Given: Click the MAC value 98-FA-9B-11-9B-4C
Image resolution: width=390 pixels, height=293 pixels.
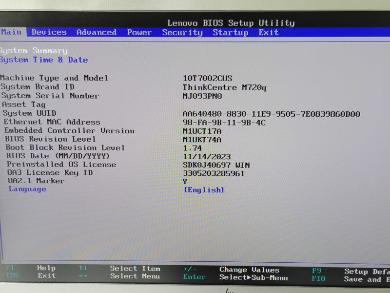Looking at the screenshot, I should pyautogui.click(x=224, y=123).
